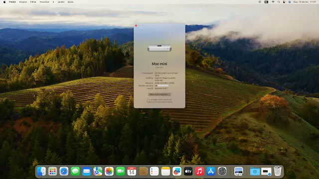Click the Memória value text
The image size is (319, 179).
point(164,83)
